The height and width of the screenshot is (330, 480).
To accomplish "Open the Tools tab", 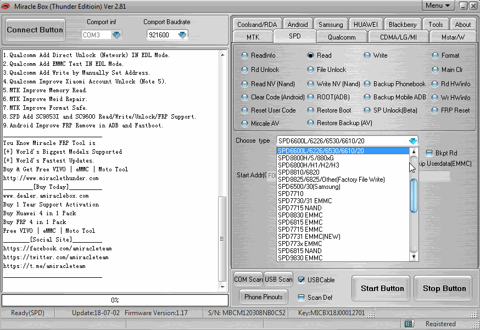I will 436,25.
